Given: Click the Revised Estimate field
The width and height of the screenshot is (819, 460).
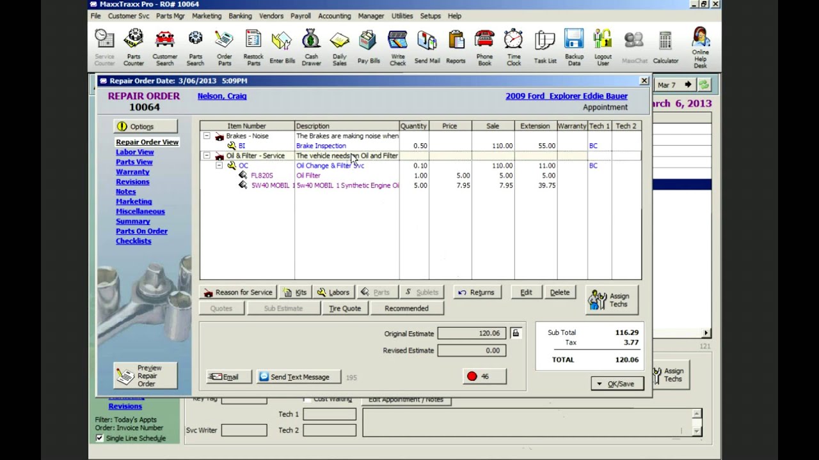Looking at the screenshot, I should [x=472, y=350].
